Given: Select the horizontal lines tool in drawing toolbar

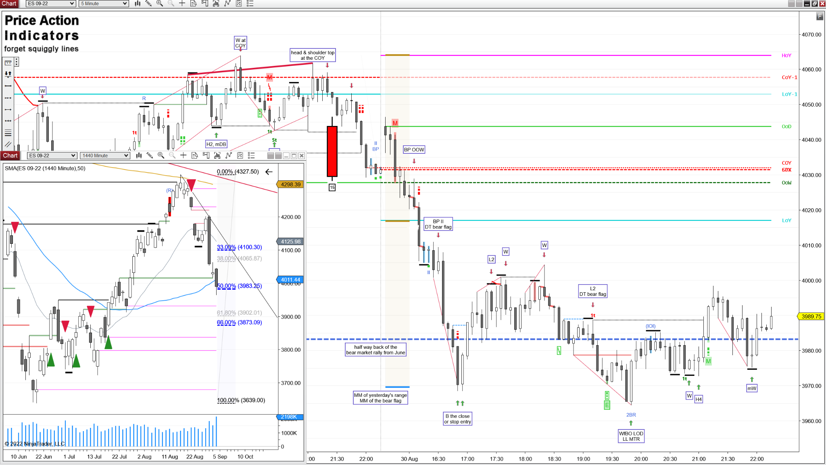Looking at the screenshot, I should point(8,133).
